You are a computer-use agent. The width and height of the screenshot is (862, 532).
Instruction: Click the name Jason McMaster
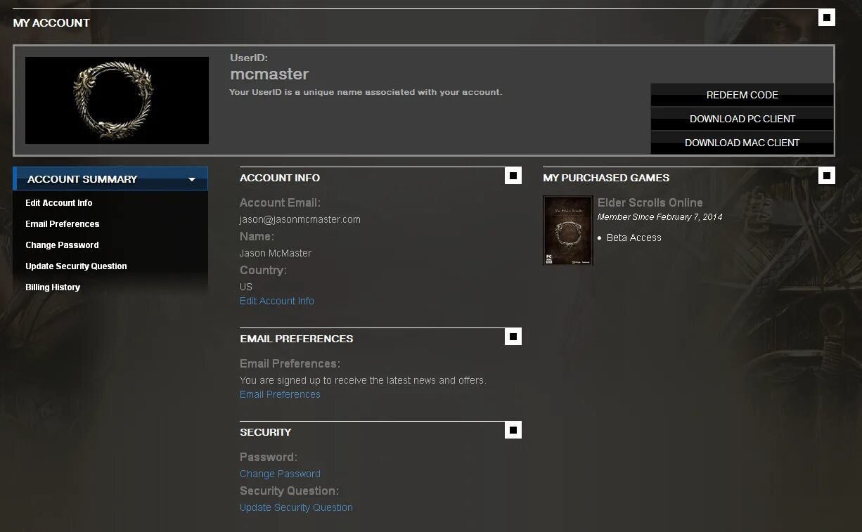276,253
